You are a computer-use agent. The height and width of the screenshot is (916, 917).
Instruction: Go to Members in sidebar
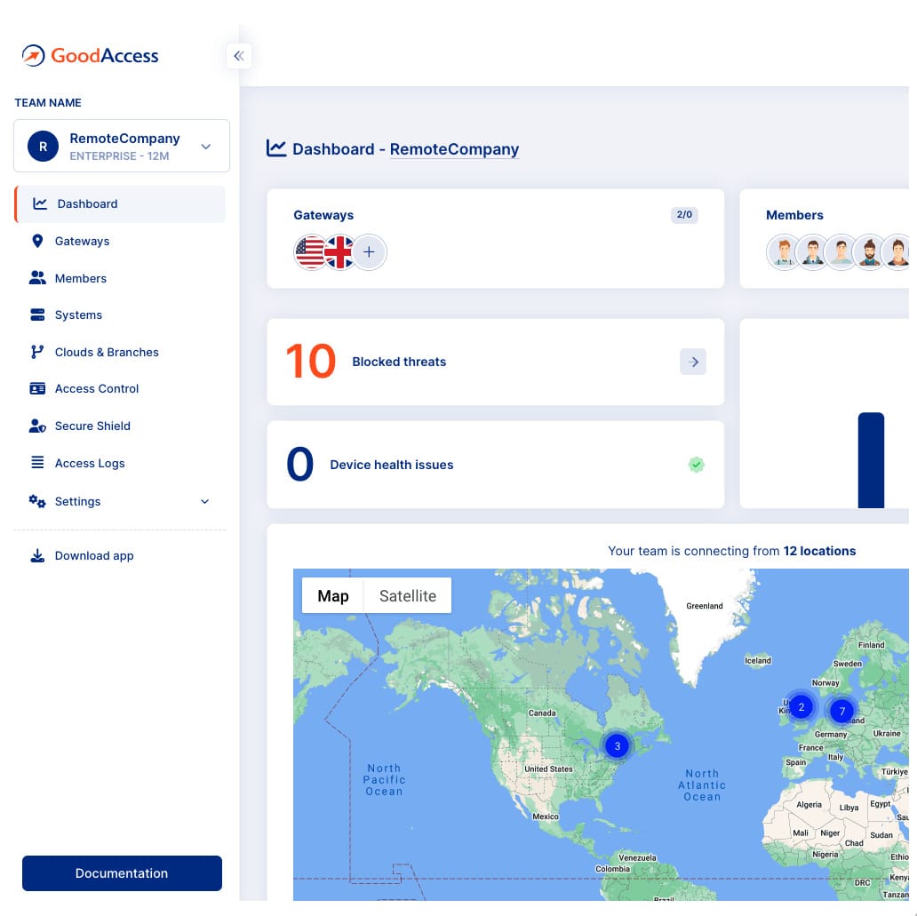point(81,278)
